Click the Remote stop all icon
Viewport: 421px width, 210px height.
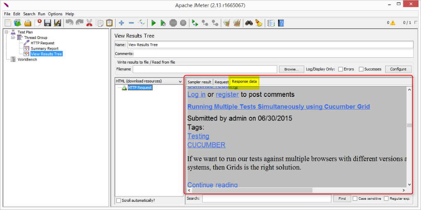point(205,23)
